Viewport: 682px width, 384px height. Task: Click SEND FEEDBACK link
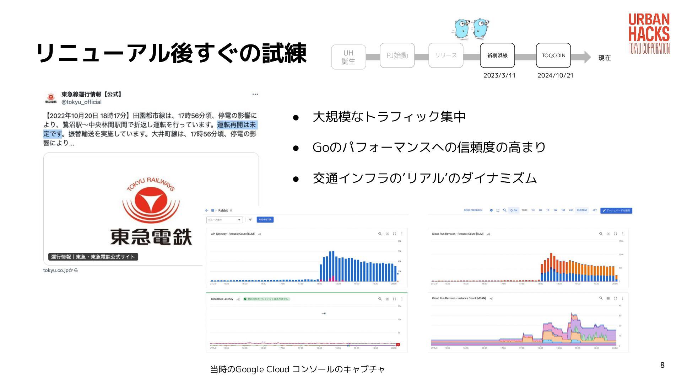click(x=473, y=210)
